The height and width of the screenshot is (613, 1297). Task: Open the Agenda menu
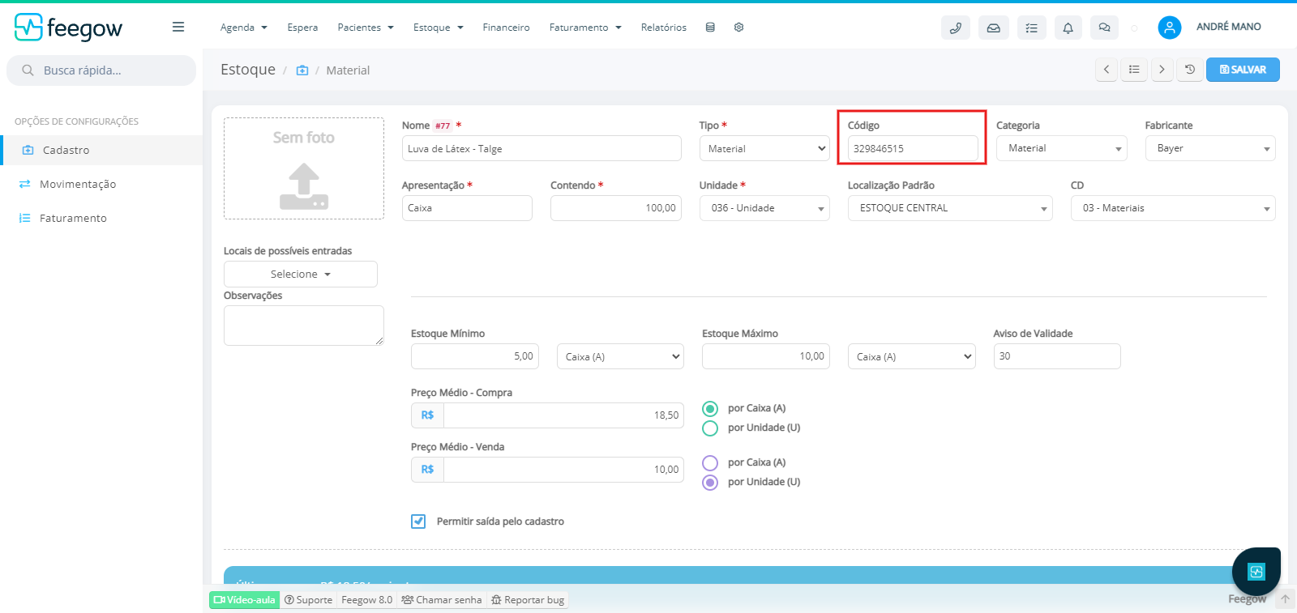(x=243, y=28)
